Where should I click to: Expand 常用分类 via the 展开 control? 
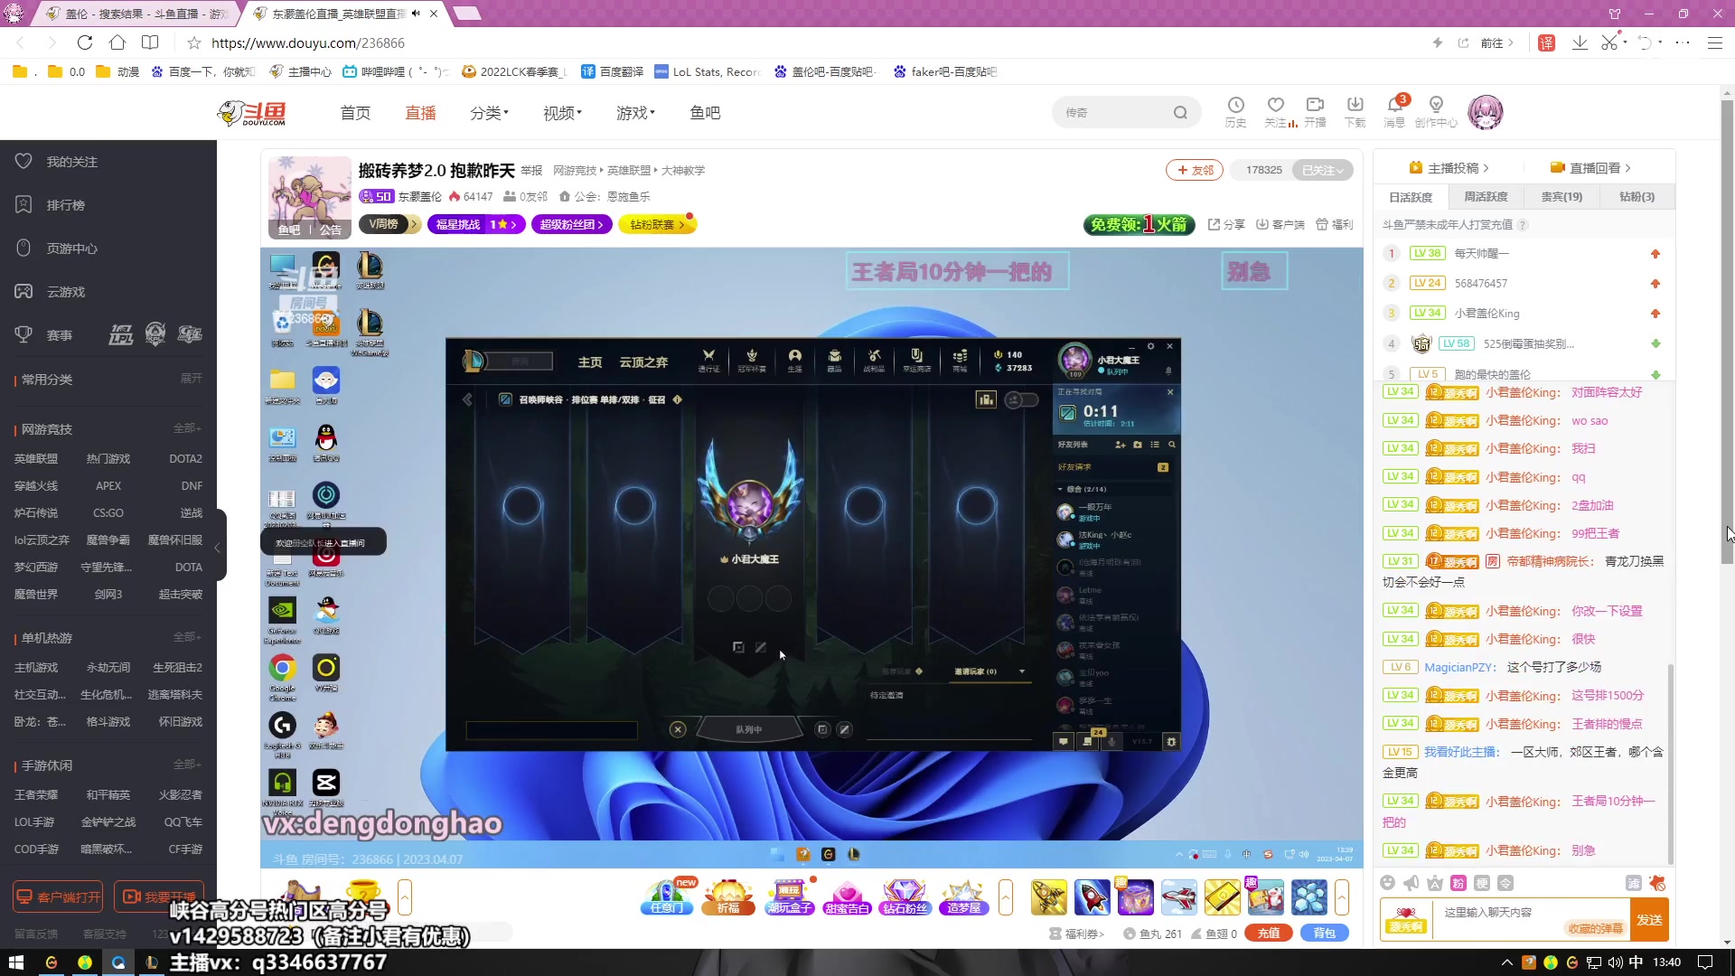[x=191, y=379]
